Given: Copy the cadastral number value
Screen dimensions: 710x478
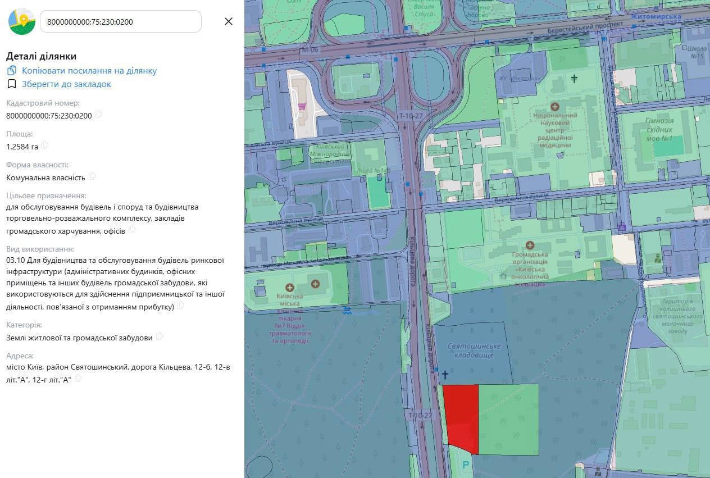Looking at the screenshot, I should click(x=98, y=115).
